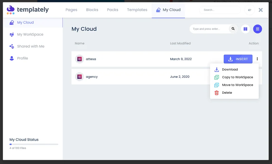Toggle the three-dot menu for attesa
Image resolution: width=272 pixels, height=164 pixels.
[257, 59]
